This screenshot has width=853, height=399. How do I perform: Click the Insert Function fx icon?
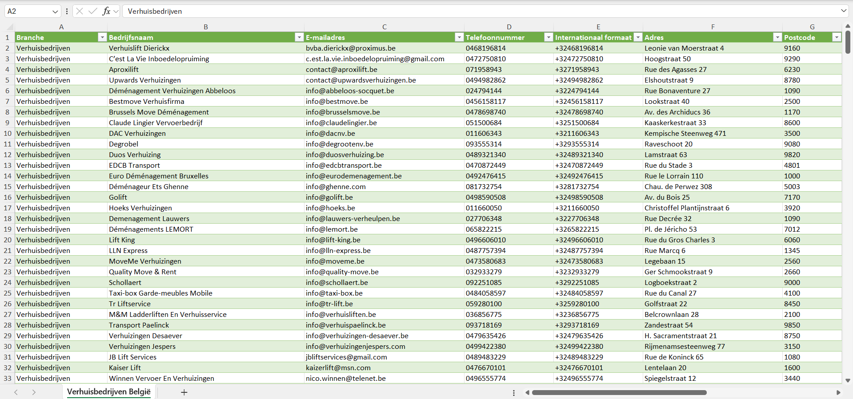(x=106, y=11)
